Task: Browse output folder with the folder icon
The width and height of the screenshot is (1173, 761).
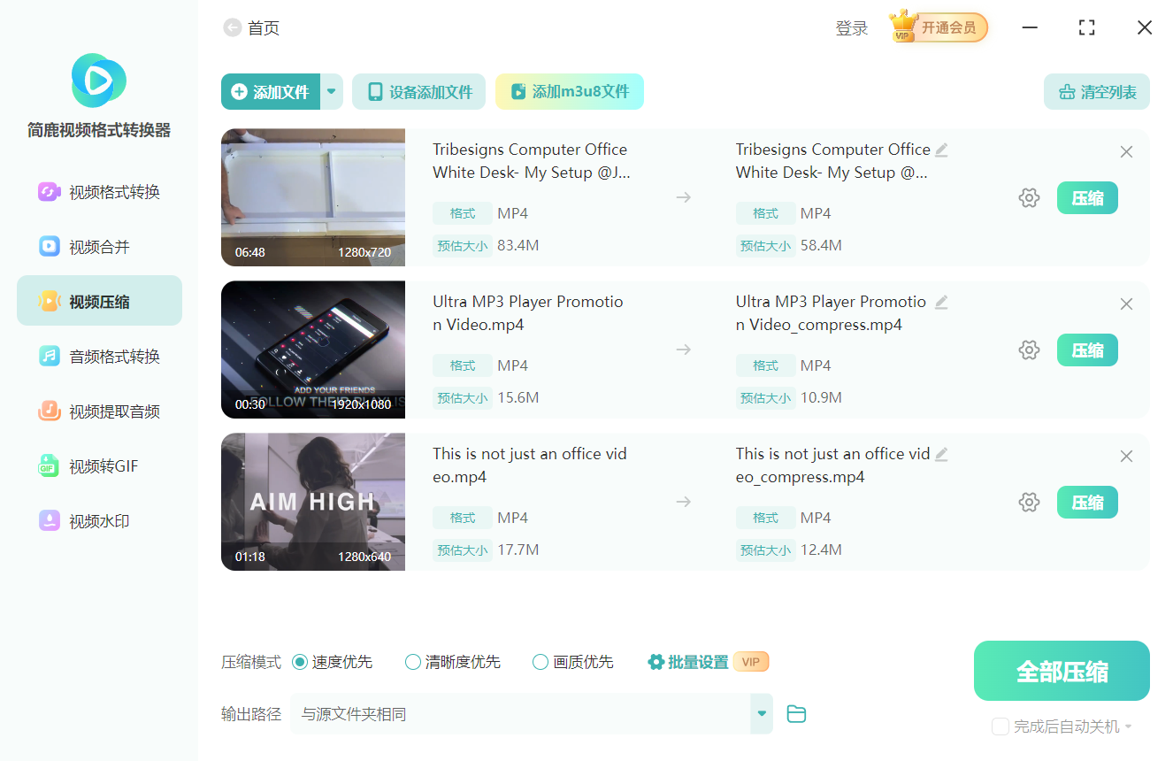Action: (x=796, y=714)
